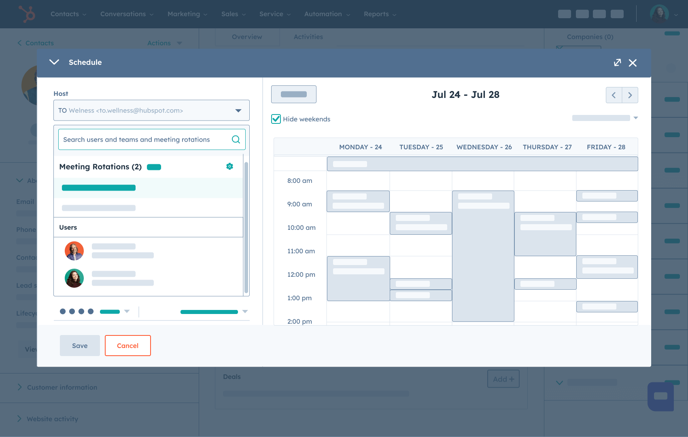Click the search magnifier icon
The image size is (688, 437).
pos(236,140)
